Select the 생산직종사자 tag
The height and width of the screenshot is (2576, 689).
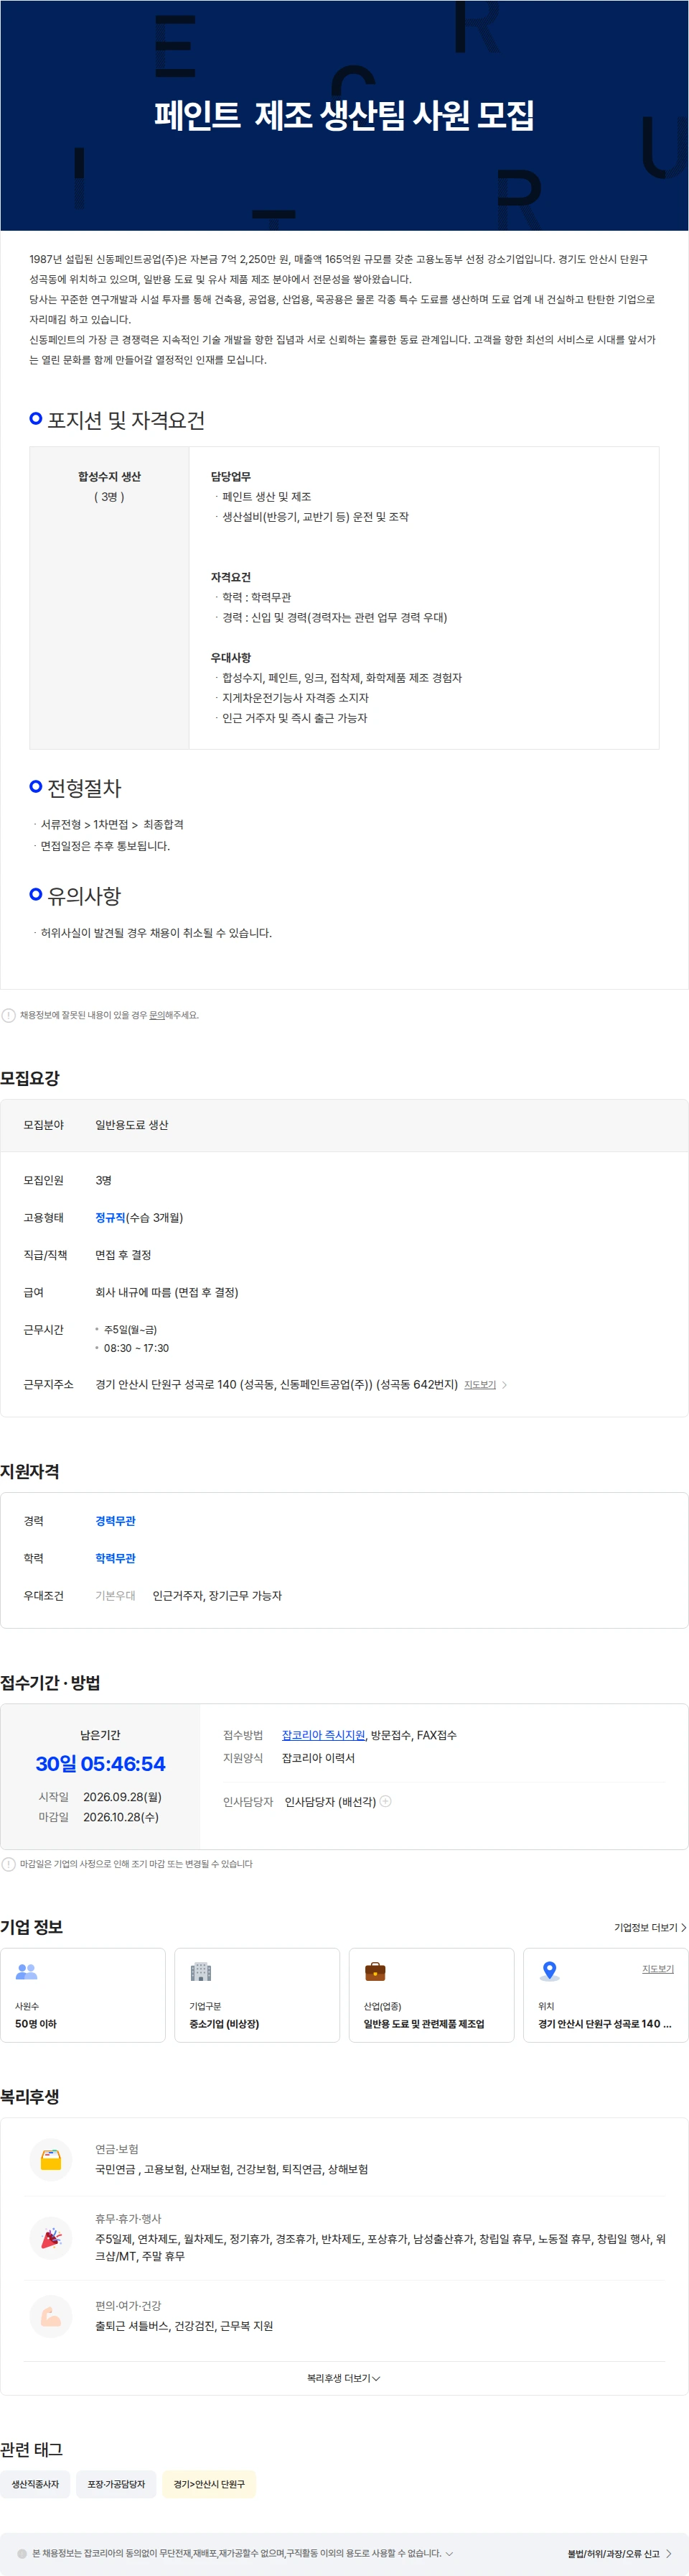[x=35, y=2484]
